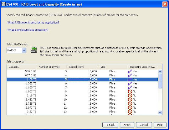The image size is (169, 130).
Task: Click the prohibited icon in 2.997 TB row
Action: pos(130,108)
